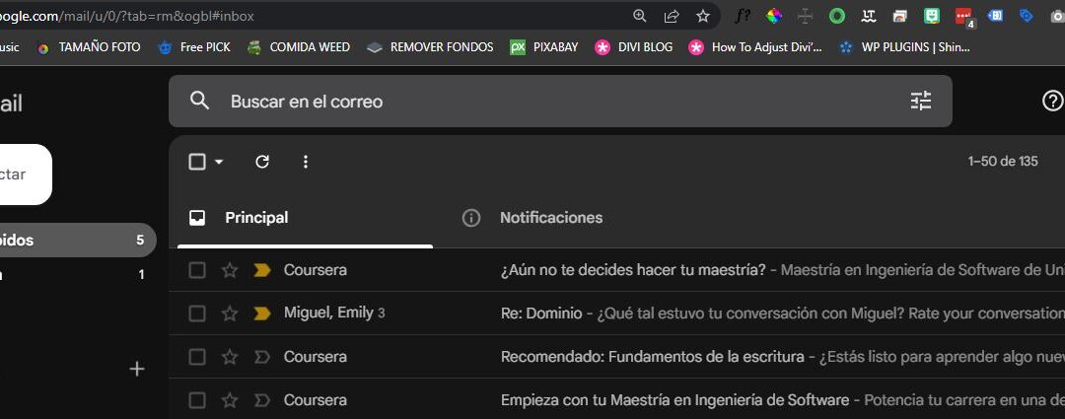Image resolution: width=1065 pixels, height=419 pixels.
Task: Click the refresh inbox icon
Action: pos(262,162)
